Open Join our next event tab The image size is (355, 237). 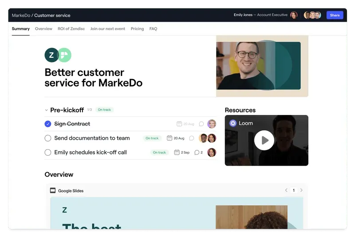(x=107, y=29)
